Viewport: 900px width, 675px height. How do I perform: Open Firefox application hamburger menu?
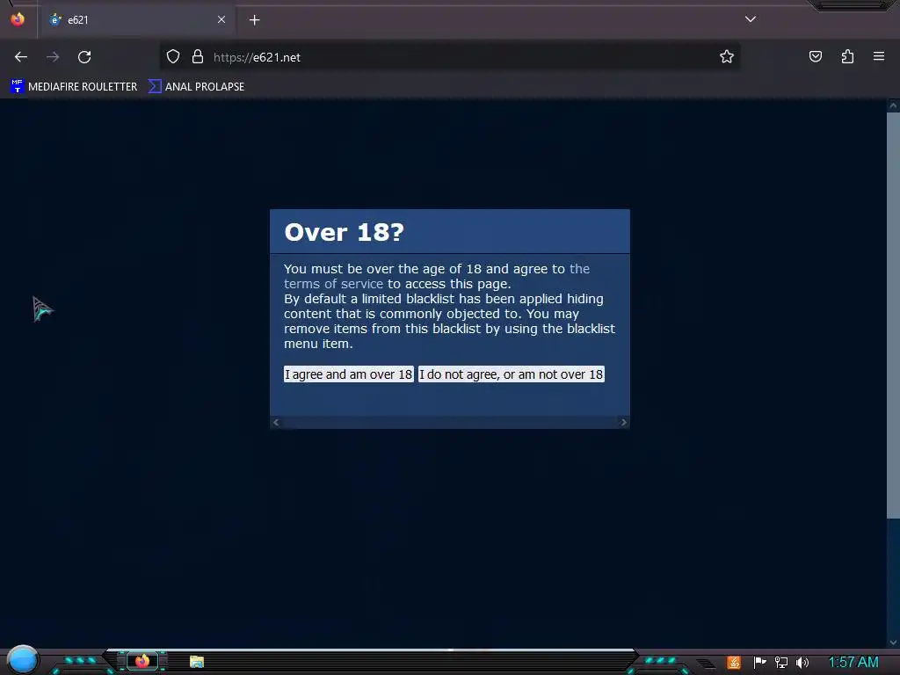pos(879,56)
